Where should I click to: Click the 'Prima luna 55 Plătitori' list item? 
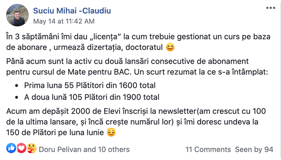click(90, 85)
